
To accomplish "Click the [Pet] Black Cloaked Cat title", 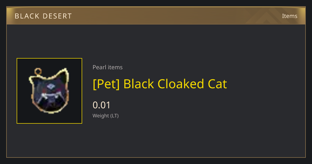I will click(160, 84).
